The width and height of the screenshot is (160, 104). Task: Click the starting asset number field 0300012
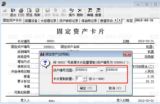click(x=87, y=70)
